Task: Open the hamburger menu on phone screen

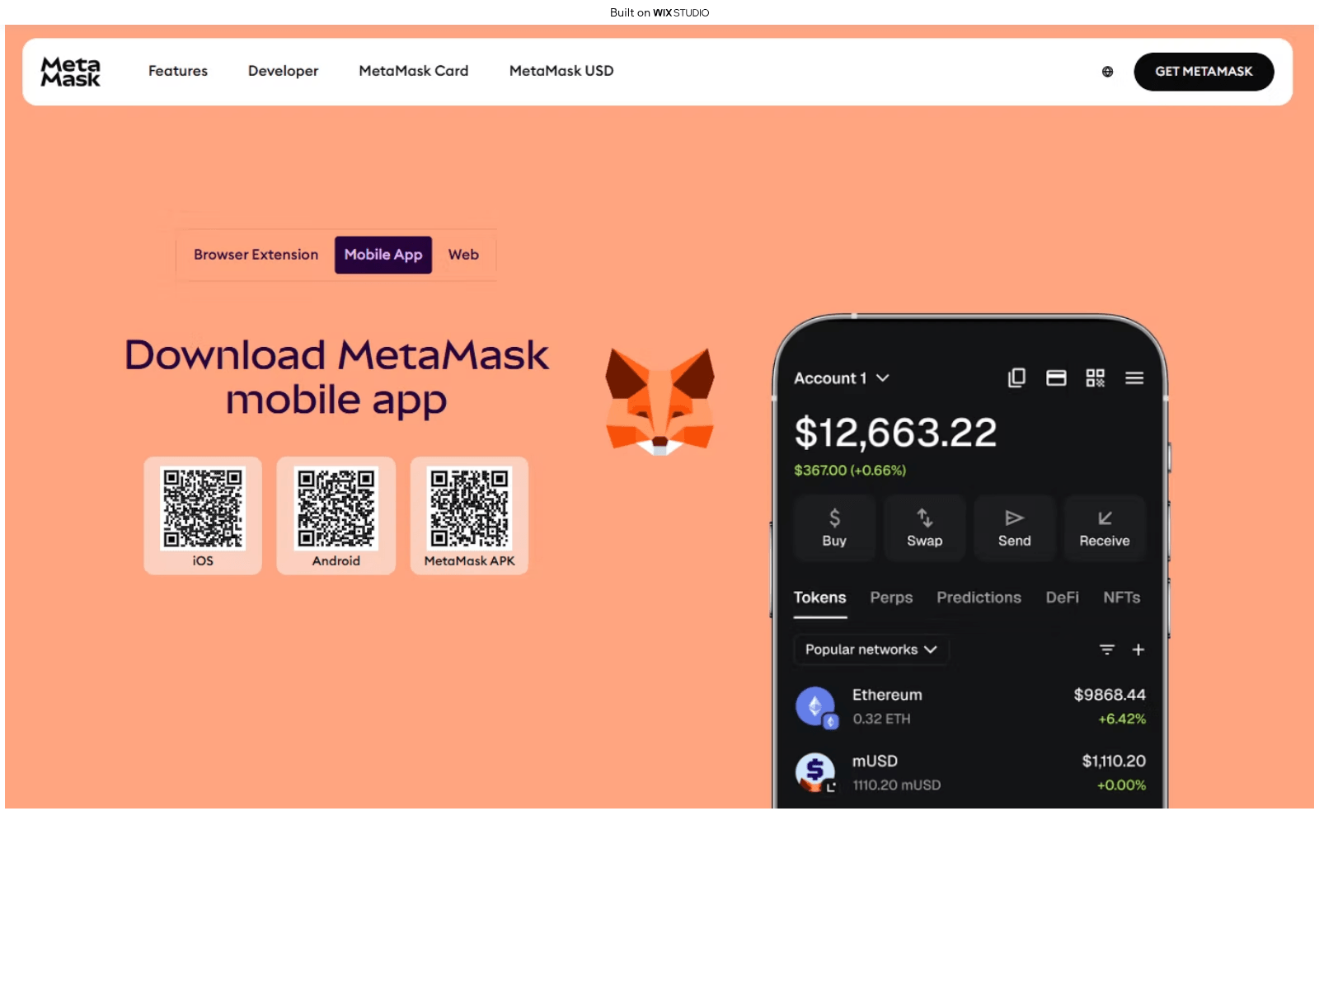Action: coord(1134,377)
